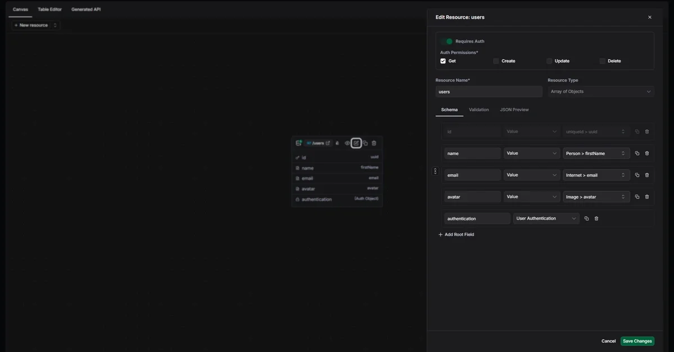Click the eye preview icon on users node
The height and width of the screenshot is (352, 674).
point(347,143)
